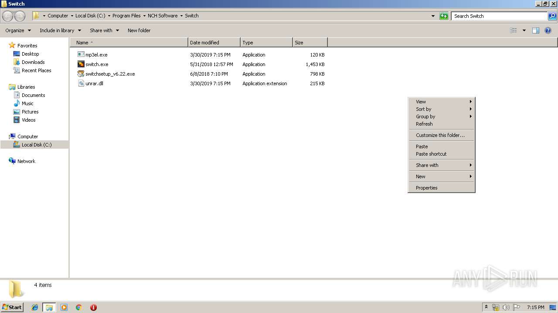558x313 pixels.
Task: Click the red Opera taskbar icon
Action: tap(93, 307)
